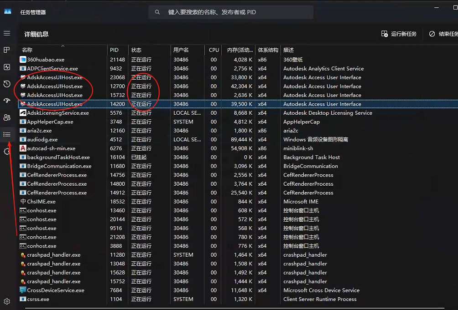Click the red autocad-sh-min.exe icon

[23, 148]
